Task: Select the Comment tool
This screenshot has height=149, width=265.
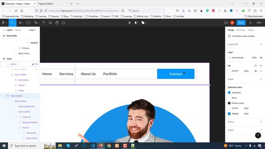Action: coord(63,23)
